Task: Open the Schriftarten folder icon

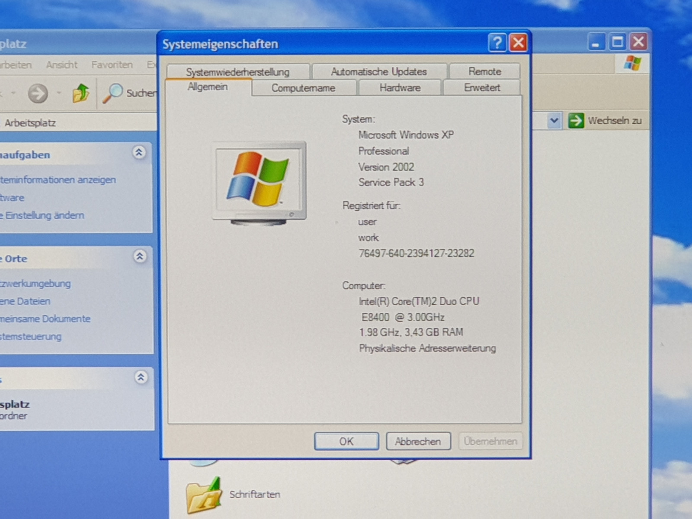Action: [x=203, y=495]
